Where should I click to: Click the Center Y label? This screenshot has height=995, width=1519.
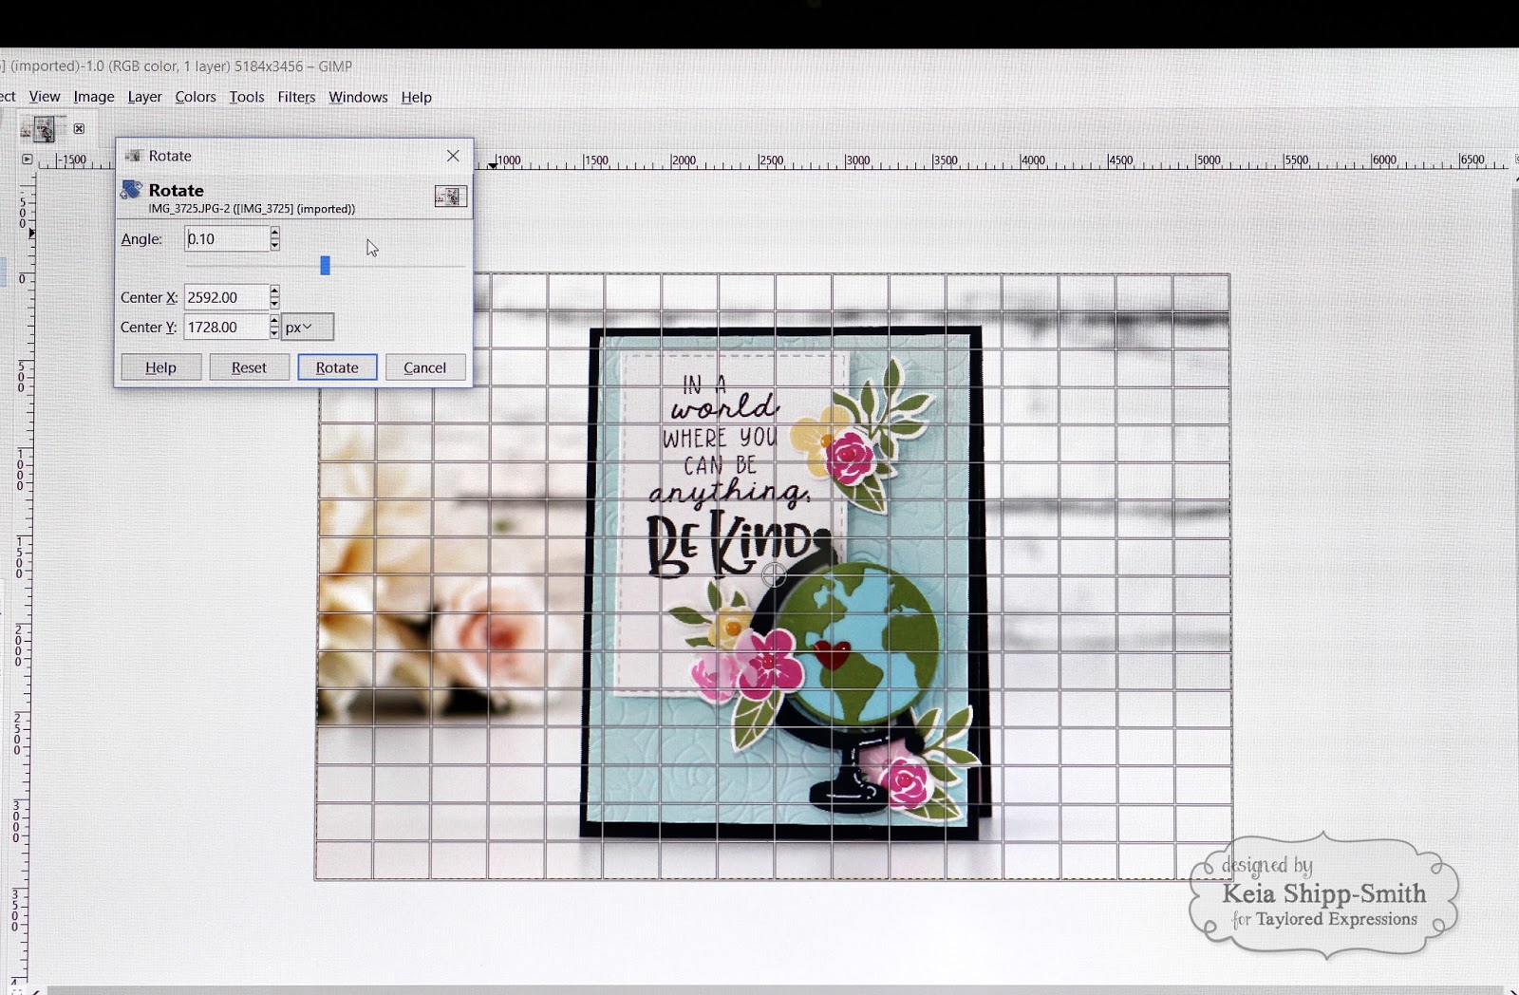pyautogui.click(x=149, y=327)
